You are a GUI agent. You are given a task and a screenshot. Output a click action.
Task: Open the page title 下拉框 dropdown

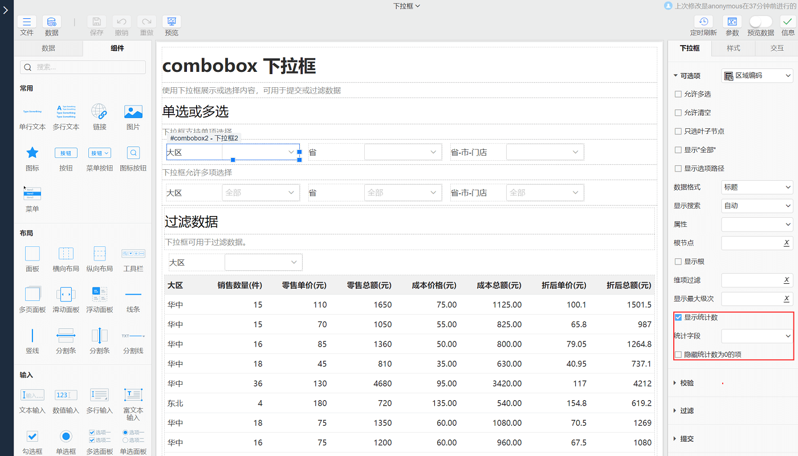click(x=406, y=6)
